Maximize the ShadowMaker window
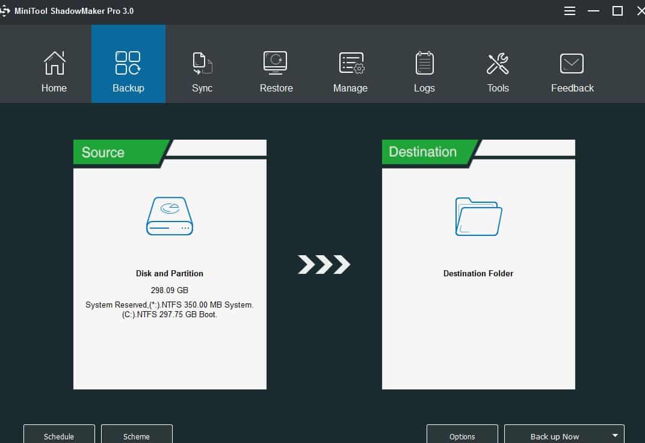 pos(616,11)
